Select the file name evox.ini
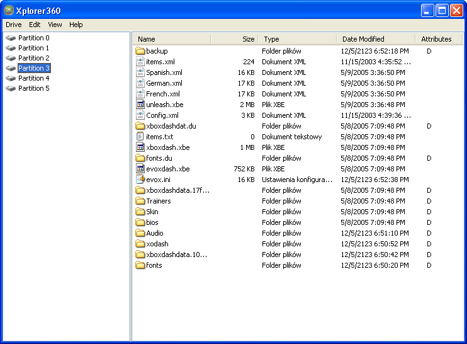This screenshot has height=344, width=467. (158, 180)
